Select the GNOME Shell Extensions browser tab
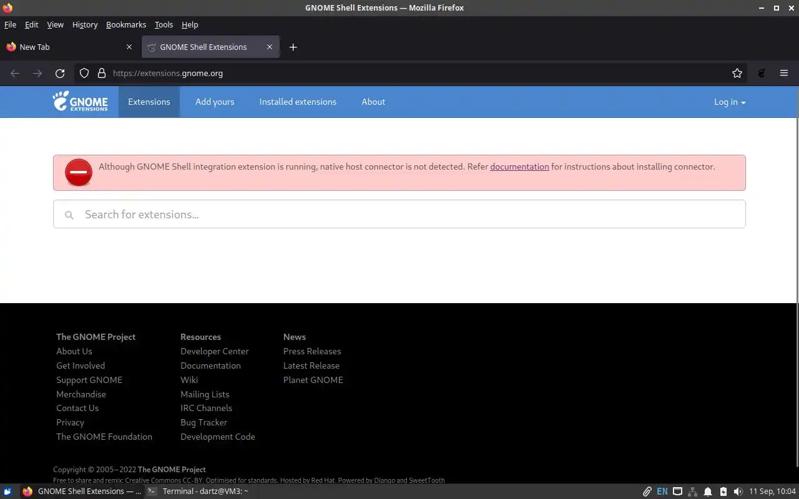The height and width of the screenshot is (499, 799). (x=210, y=47)
